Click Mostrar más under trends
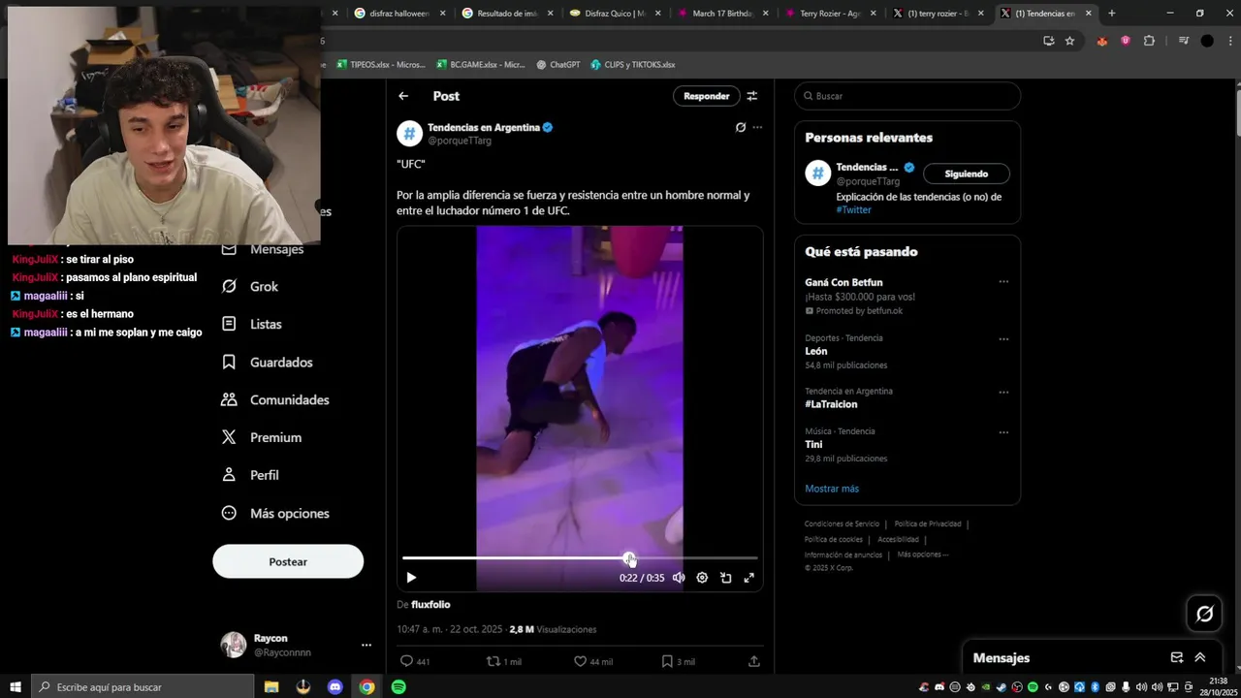 (x=832, y=489)
